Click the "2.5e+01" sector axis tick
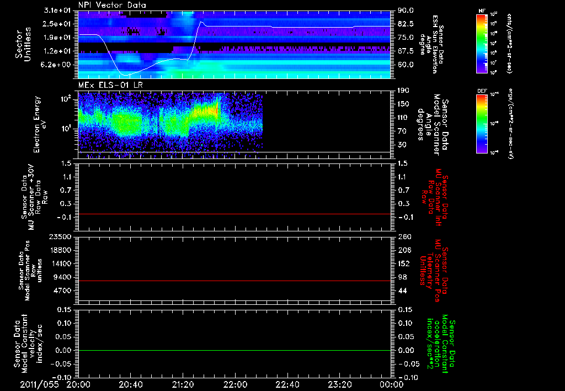565x391 pixels. [57, 24]
